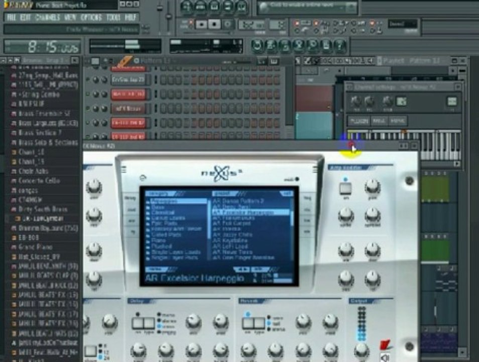Open the mixer toolbar button
The width and height of the screenshot is (479, 362).
242,6
